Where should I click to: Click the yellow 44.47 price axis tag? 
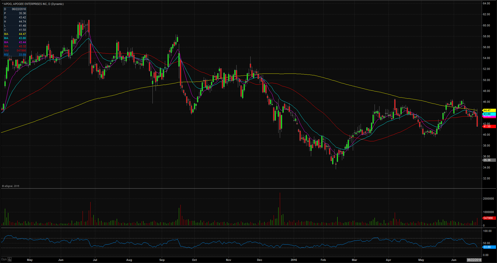[x=489, y=110]
